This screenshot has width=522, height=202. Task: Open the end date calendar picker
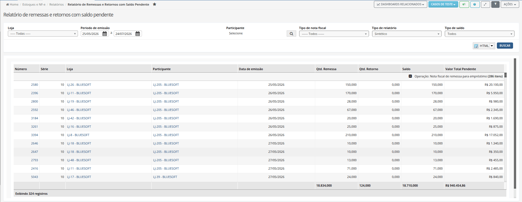click(x=138, y=34)
